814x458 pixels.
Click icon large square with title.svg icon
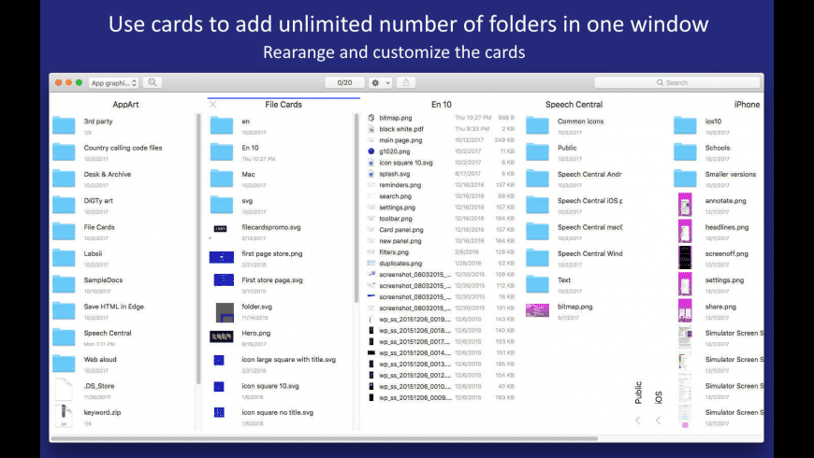[x=219, y=361]
